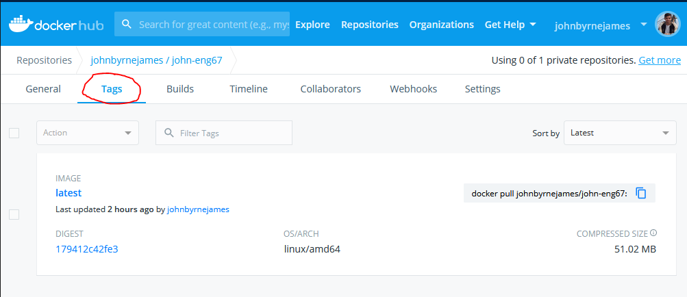
Task: Expand the johnbyrnejames account menu
Action: tap(601, 25)
